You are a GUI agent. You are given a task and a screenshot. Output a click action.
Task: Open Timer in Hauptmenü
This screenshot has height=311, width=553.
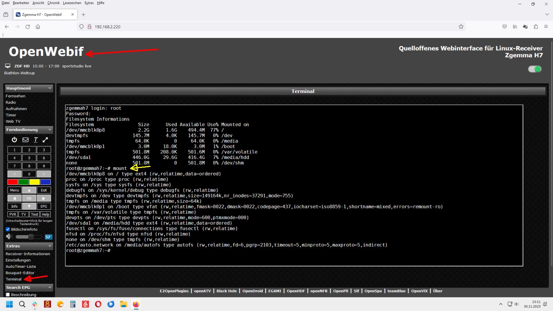pyautogui.click(x=11, y=115)
